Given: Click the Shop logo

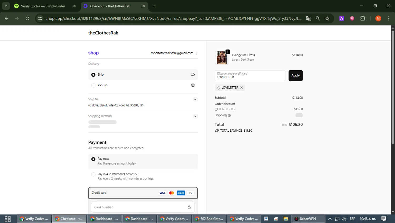Looking at the screenshot, I should [x=93, y=53].
